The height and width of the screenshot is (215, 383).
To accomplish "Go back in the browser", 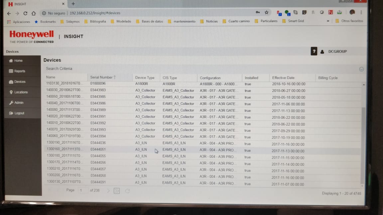I will coord(9,13).
